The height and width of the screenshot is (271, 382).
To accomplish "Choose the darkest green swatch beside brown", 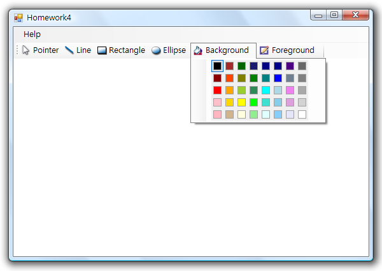I will [x=241, y=66].
